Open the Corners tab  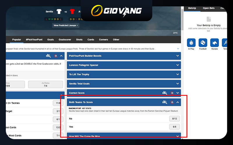pos(104,40)
